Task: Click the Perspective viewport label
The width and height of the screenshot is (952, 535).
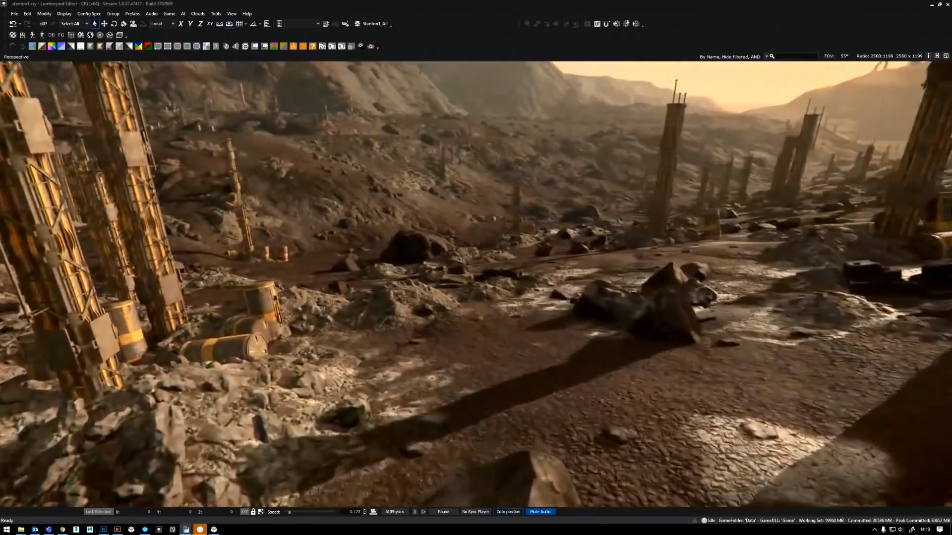Action: [16, 57]
